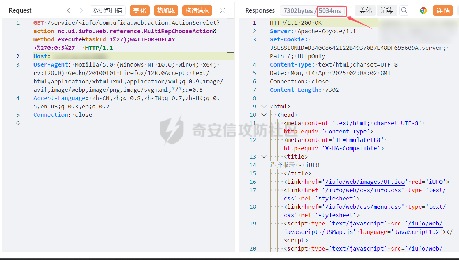Open search in the Responses panel
Screen dimensions: 459x260
(x=404, y=10)
